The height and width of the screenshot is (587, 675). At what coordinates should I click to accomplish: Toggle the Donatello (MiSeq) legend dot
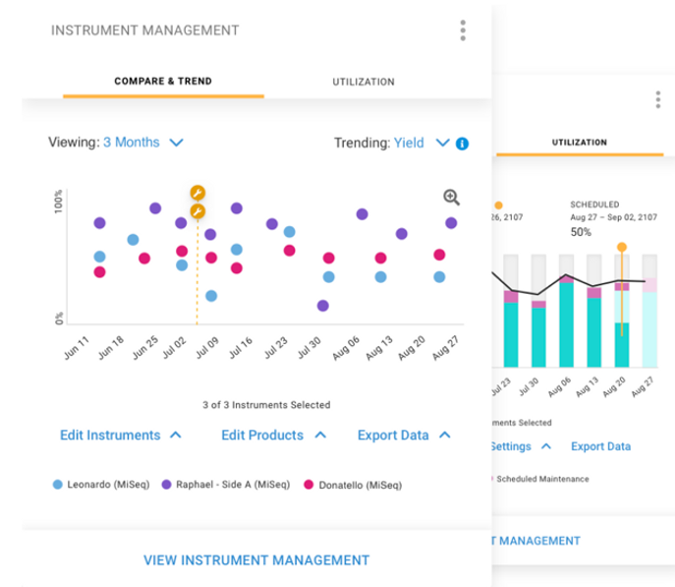pyautogui.click(x=309, y=485)
